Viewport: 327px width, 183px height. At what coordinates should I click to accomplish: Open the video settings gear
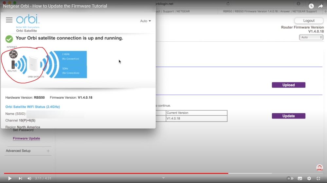309,178
